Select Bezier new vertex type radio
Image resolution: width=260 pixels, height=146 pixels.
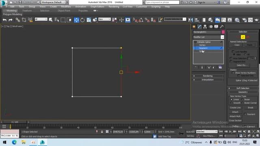pos(242,99)
